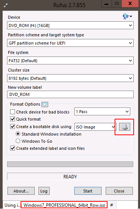Open the ISO Image boot type dropdown

pos(95,127)
